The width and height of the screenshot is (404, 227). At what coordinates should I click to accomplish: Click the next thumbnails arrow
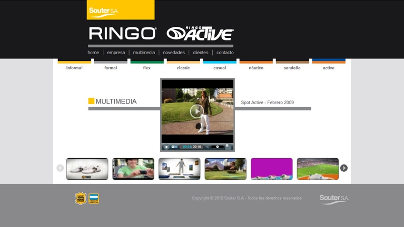coord(344,168)
